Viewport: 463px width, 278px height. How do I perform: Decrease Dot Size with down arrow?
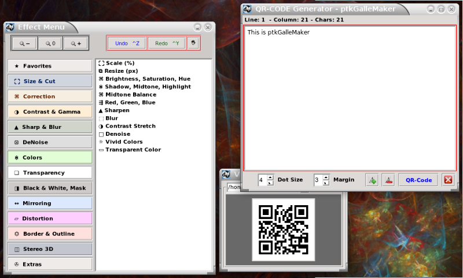(270, 183)
